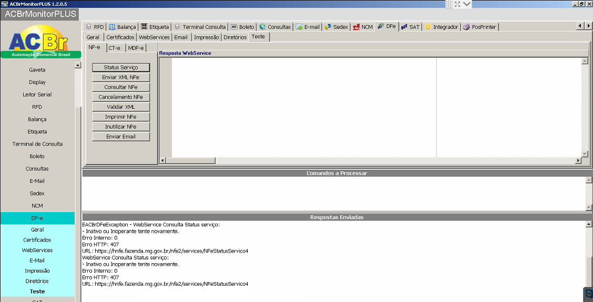This screenshot has height=302, width=593.
Task: Click Resposta WebService vertical scroll-up arrow
Action: (x=585, y=61)
